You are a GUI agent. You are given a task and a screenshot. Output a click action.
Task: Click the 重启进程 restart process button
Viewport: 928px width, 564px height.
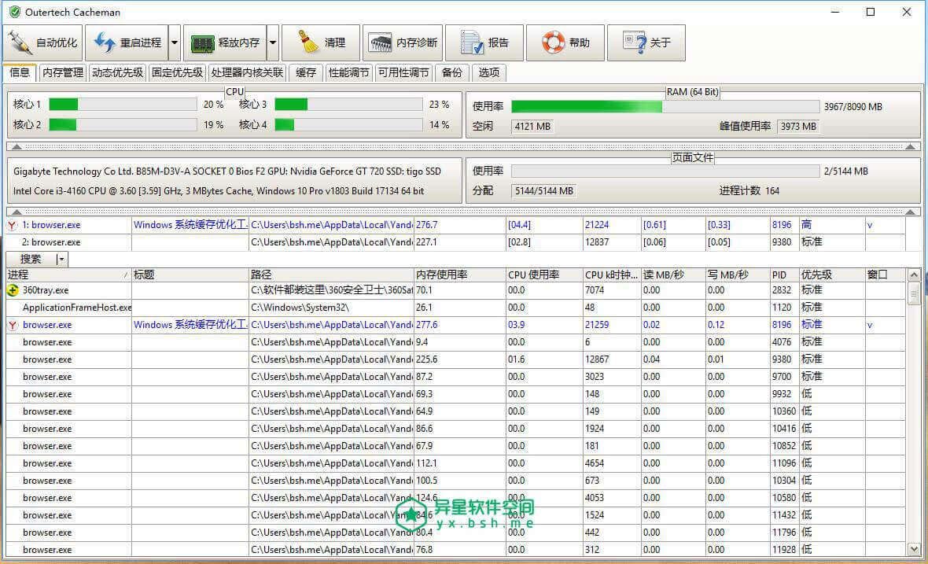click(127, 42)
